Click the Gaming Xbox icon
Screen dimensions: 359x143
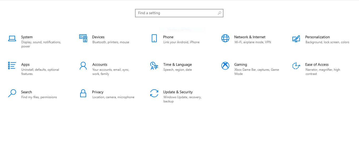(x=225, y=66)
